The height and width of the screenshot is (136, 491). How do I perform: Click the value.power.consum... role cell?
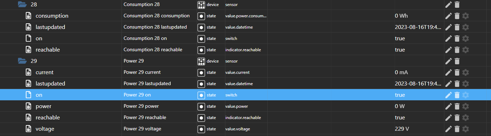tap(246, 16)
